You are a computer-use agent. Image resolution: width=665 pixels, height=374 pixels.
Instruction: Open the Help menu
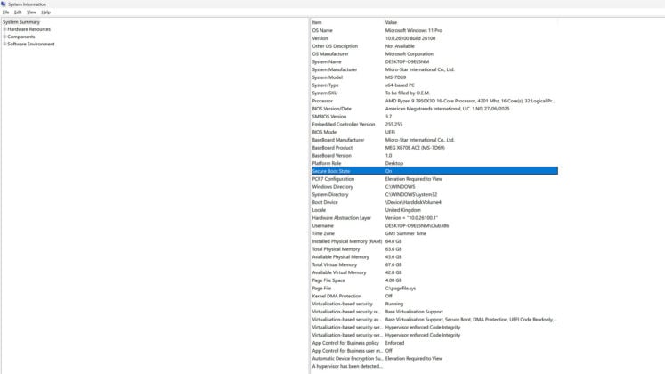[46, 12]
